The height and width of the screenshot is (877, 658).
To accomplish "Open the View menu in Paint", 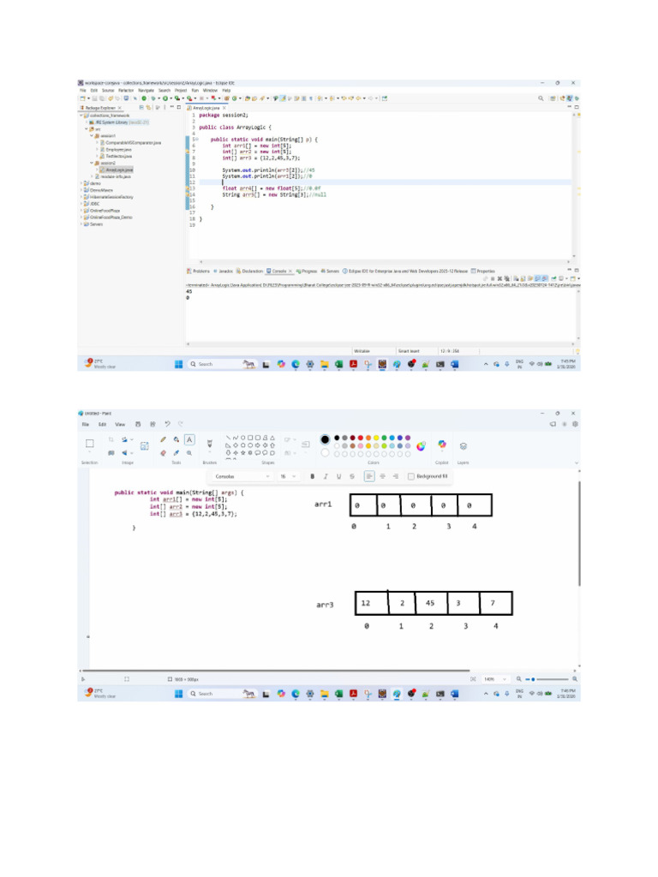I will tap(120, 425).
